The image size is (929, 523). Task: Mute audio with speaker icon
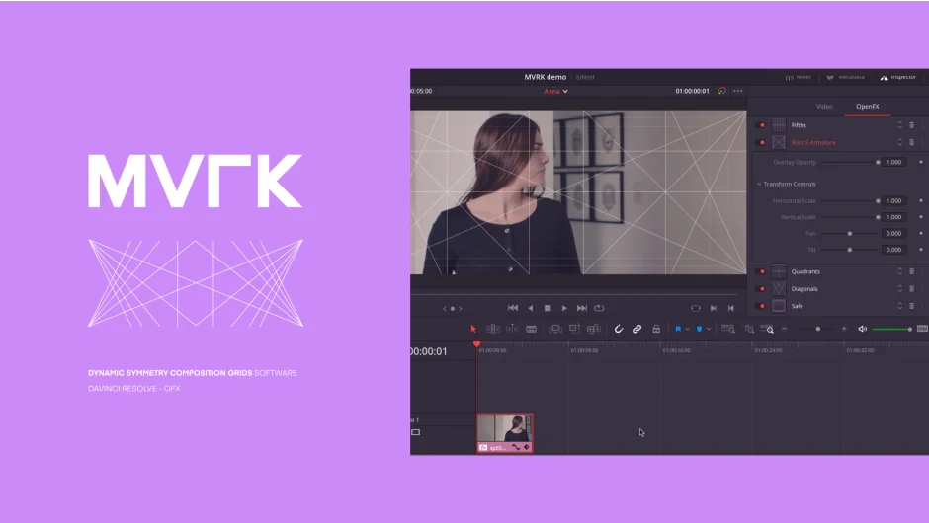[x=863, y=329]
